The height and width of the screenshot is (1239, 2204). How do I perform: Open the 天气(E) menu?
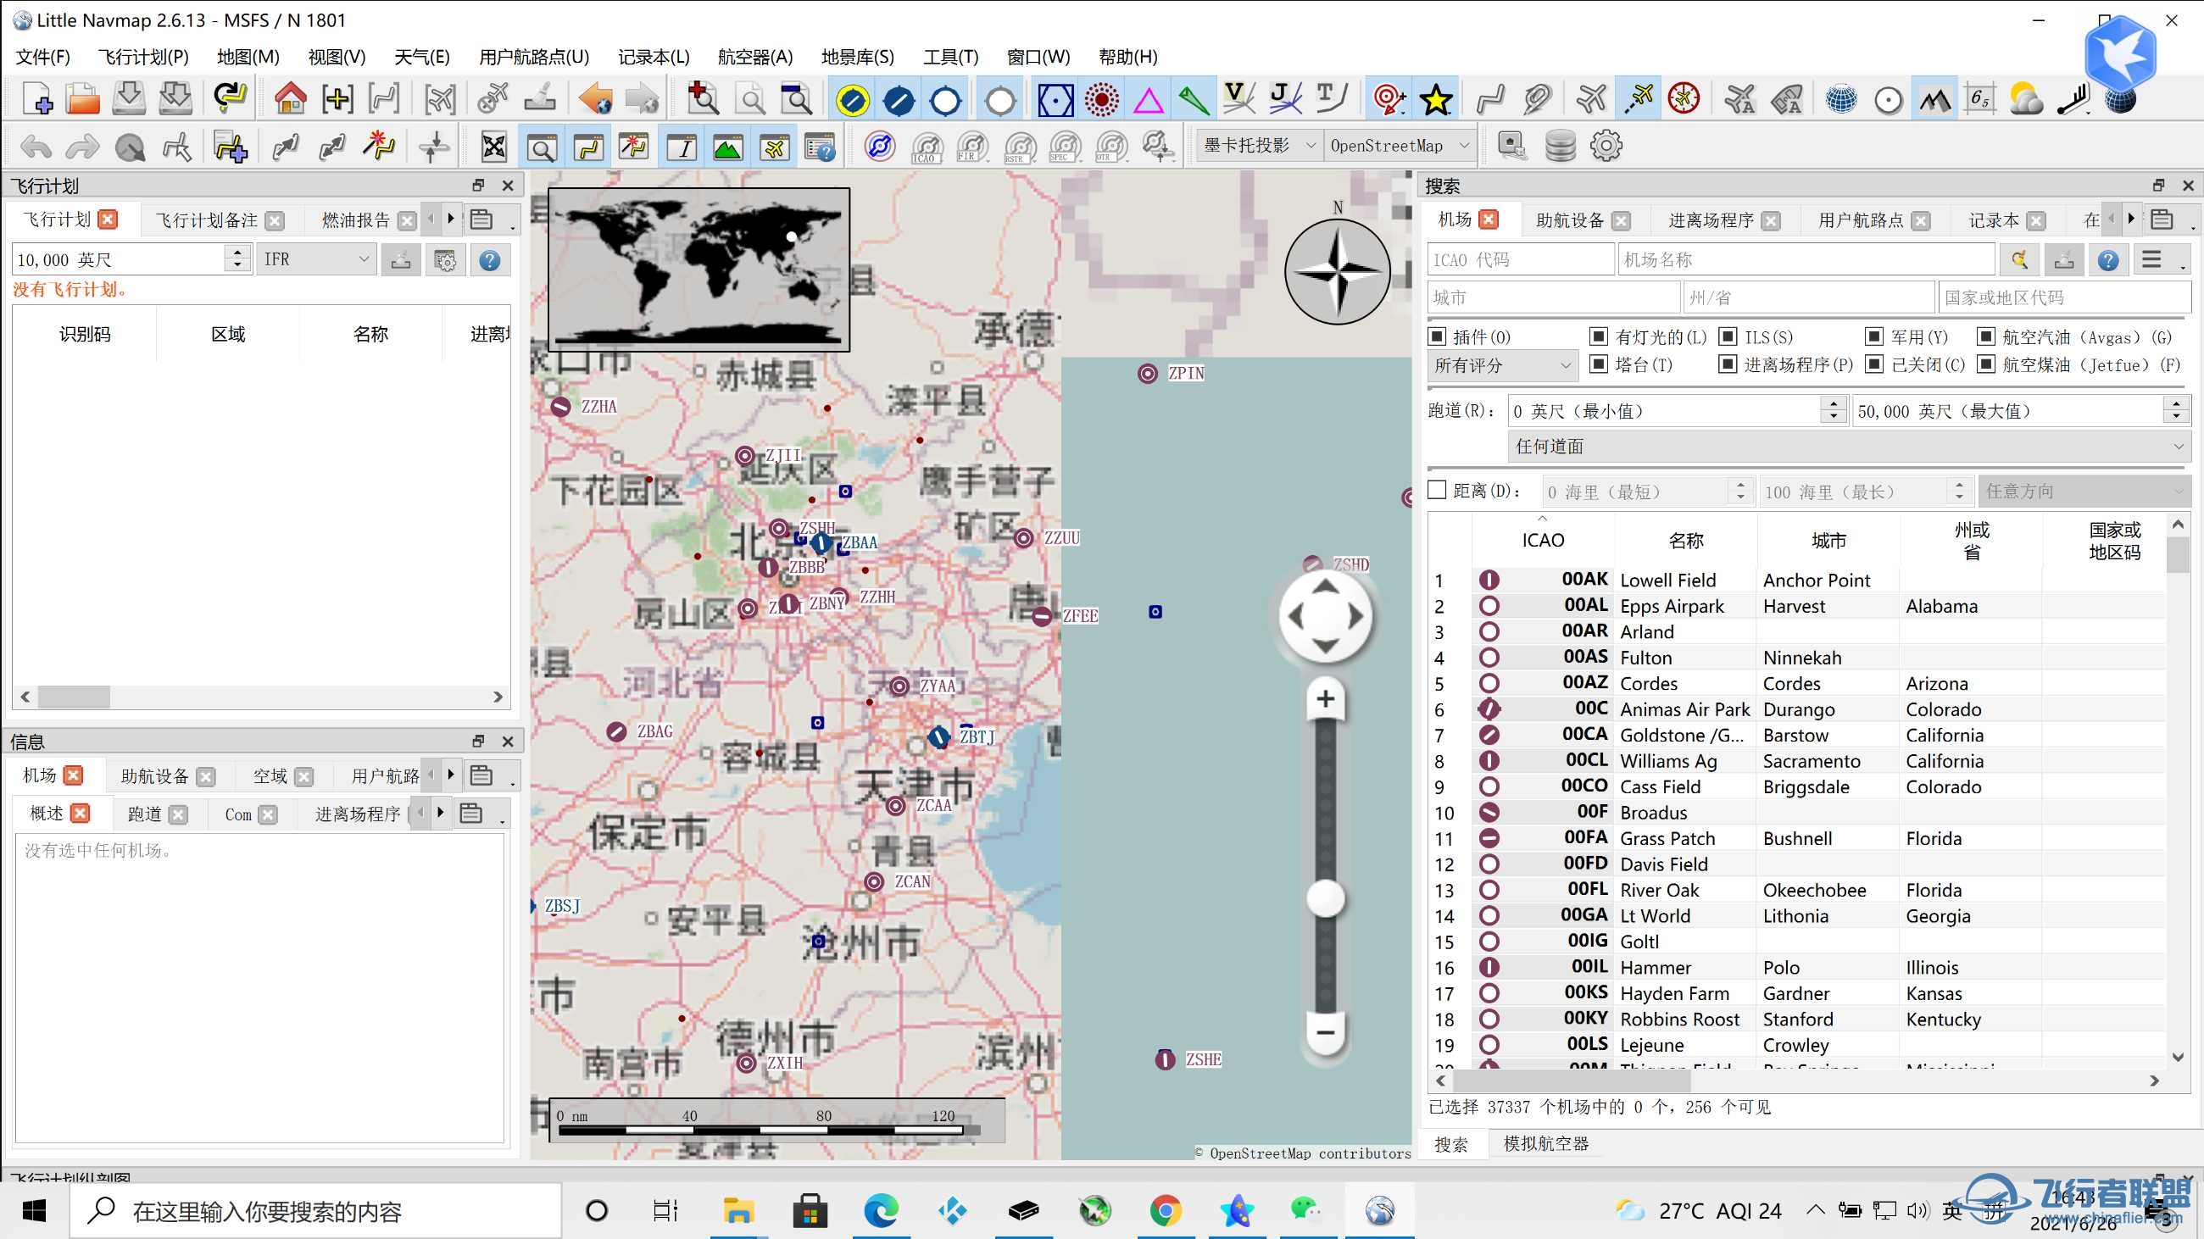coord(422,57)
